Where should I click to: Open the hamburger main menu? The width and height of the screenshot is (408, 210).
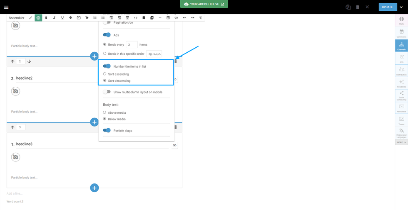(x=6, y=7)
